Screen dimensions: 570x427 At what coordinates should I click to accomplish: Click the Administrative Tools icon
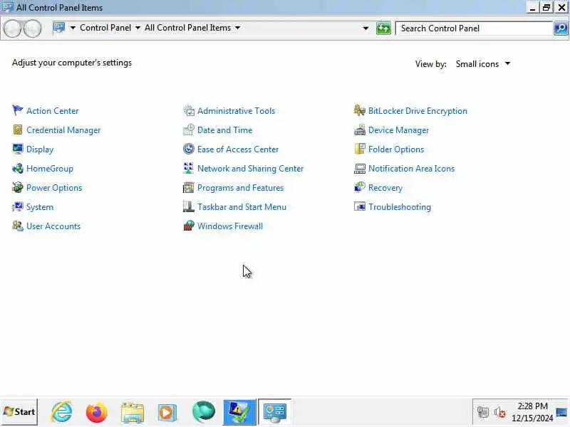point(189,110)
